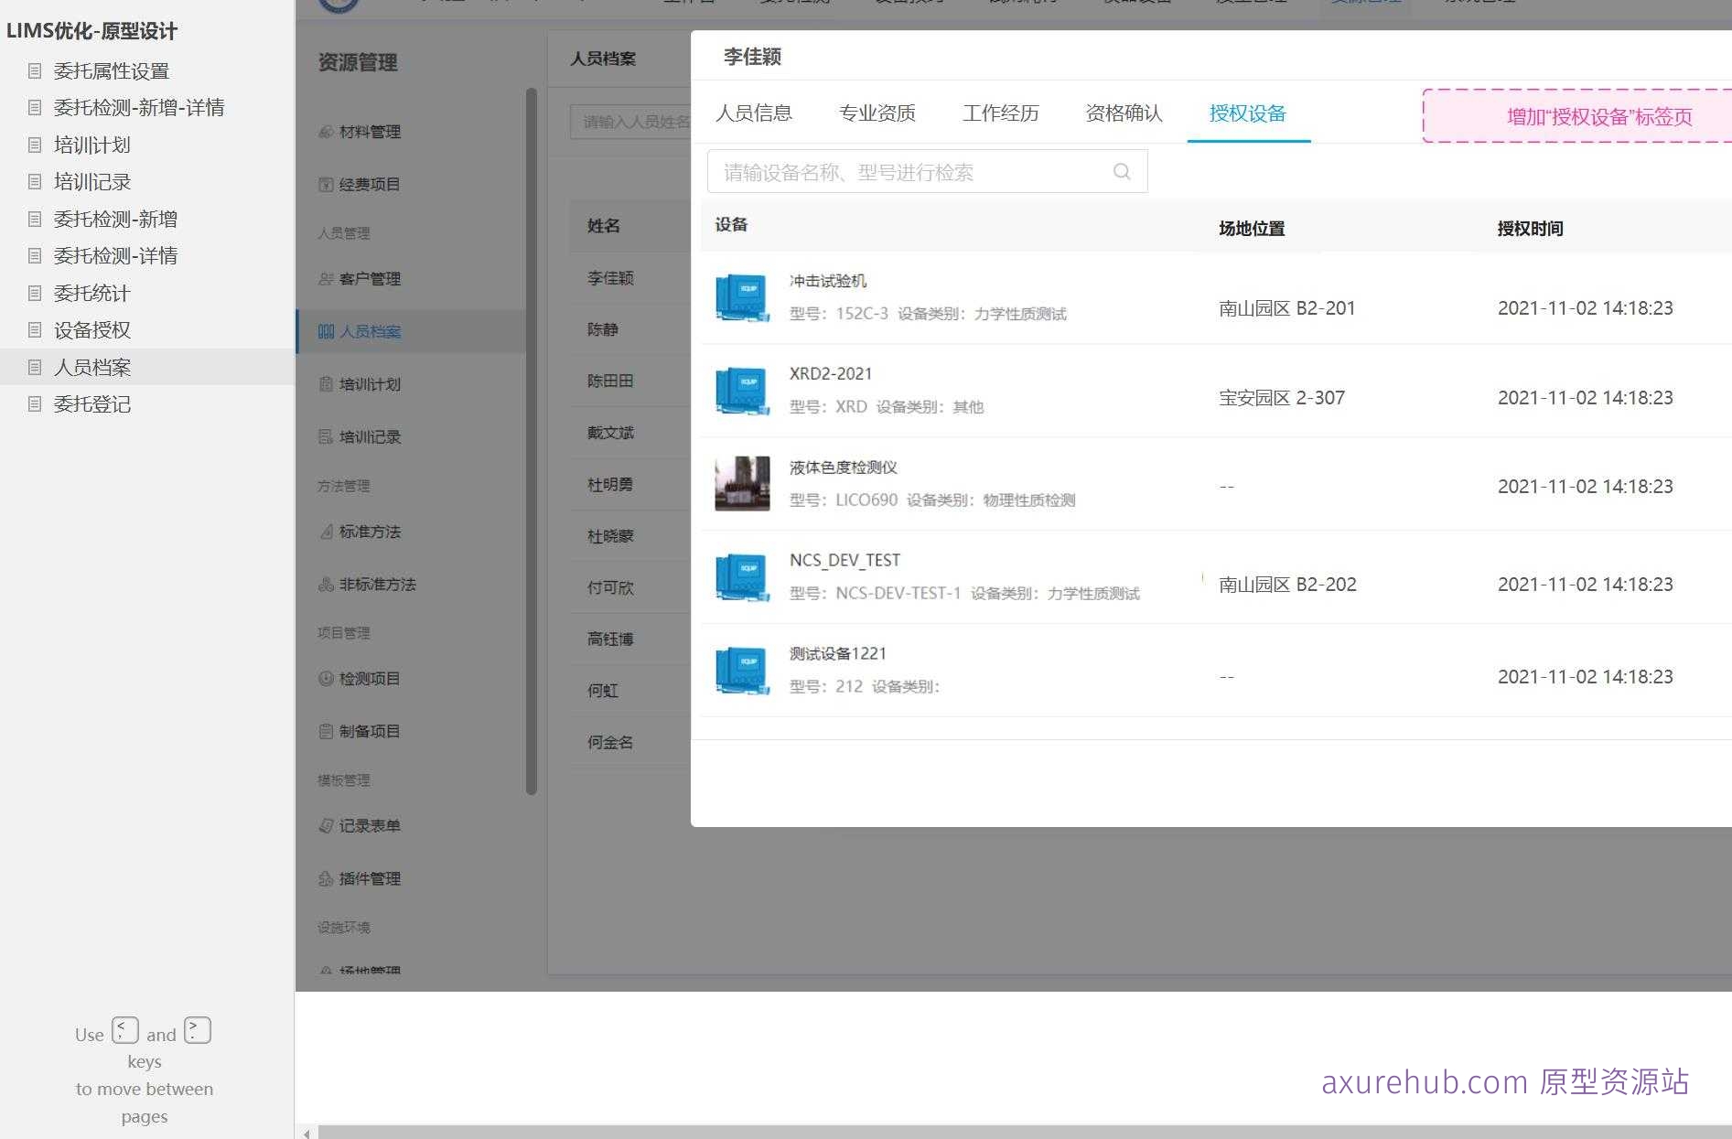Click the page icon beside 委托检测-详情
Viewport: 1732px width, 1139px height.
tap(35, 255)
